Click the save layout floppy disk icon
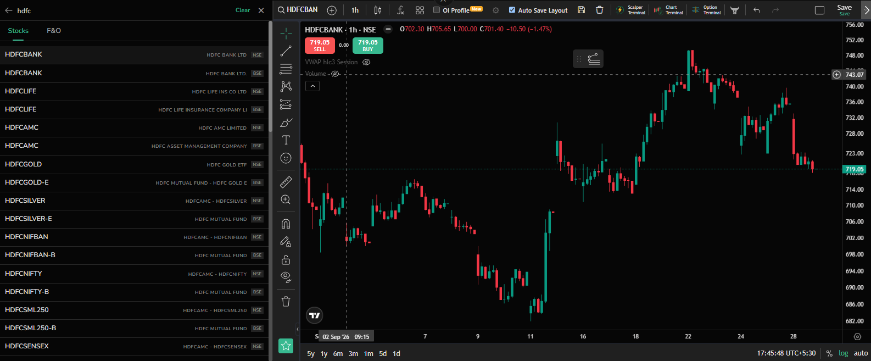The height and width of the screenshot is (361, 871). tap(581, 10)
